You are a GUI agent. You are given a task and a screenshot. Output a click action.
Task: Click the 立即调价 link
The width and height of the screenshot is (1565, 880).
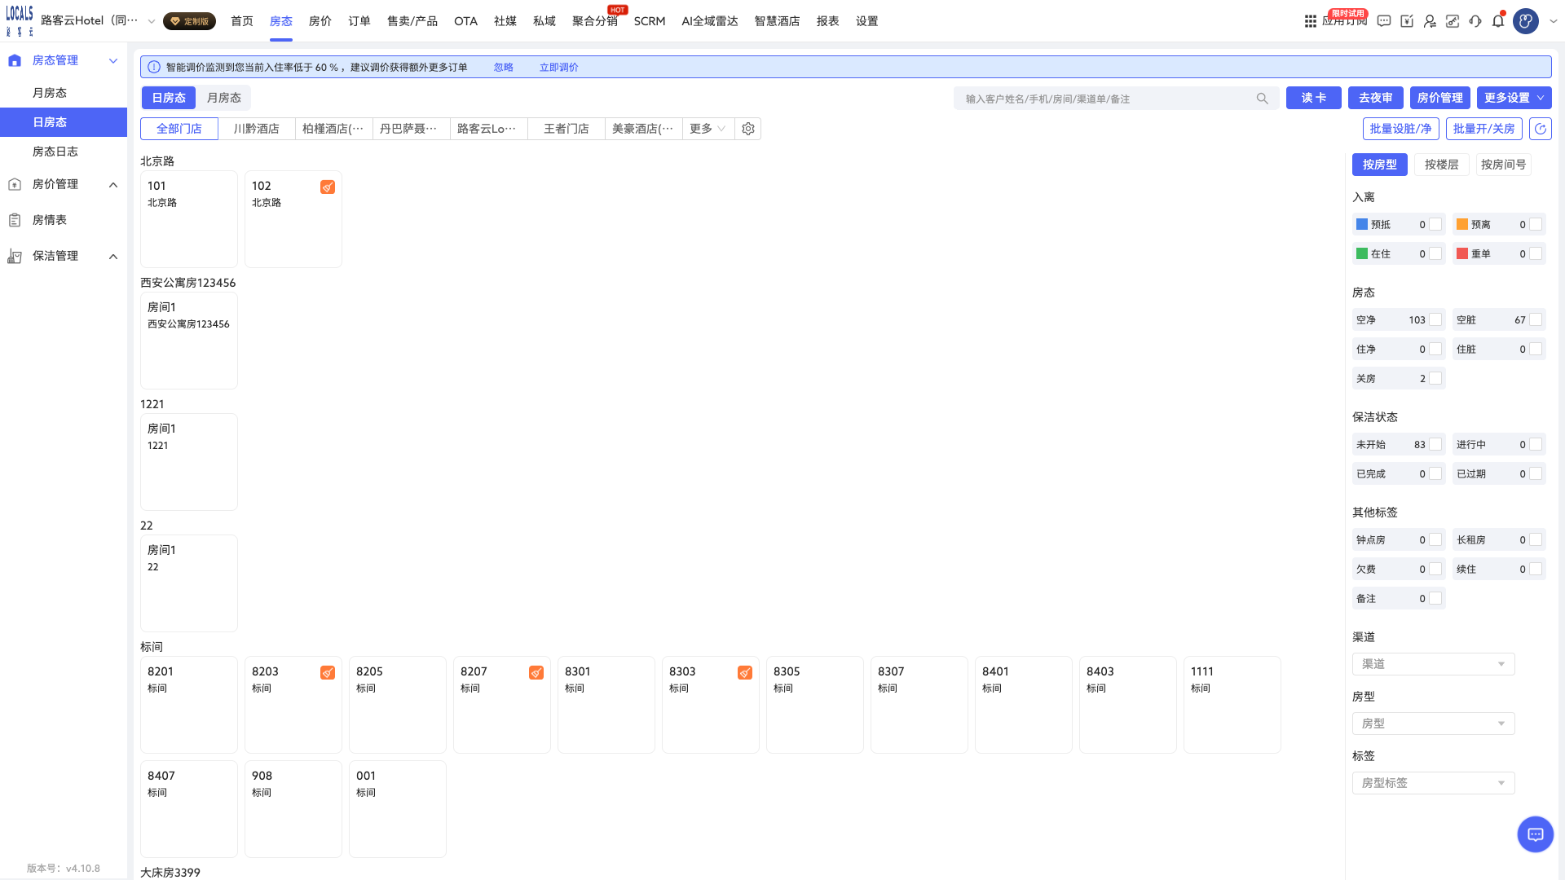click(x=558, y=67)
